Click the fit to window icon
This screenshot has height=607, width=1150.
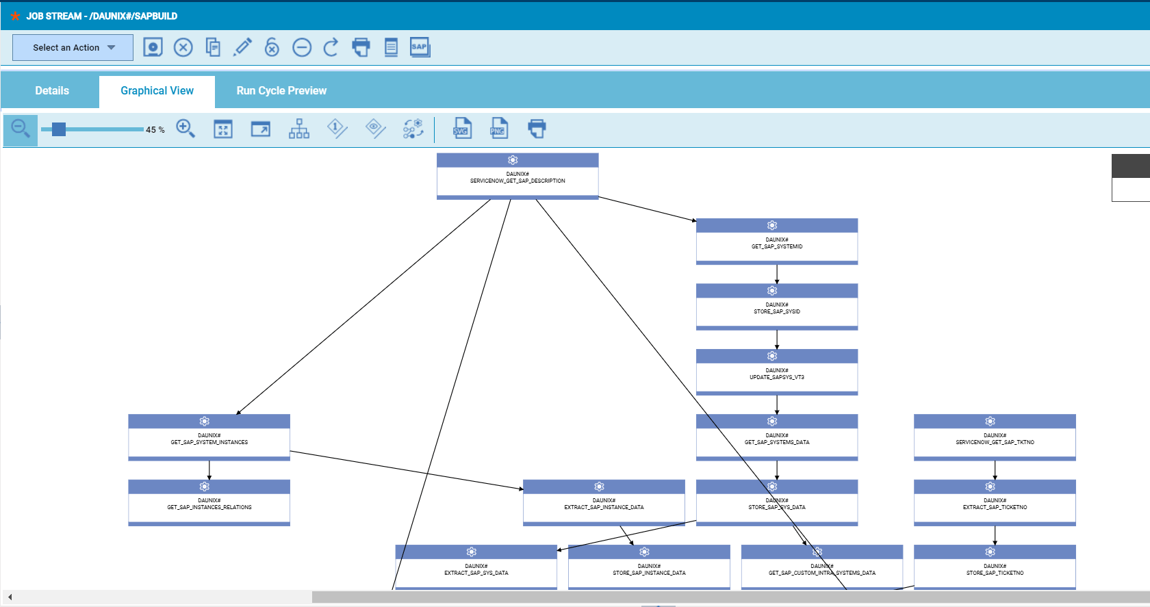pyautogui.click(x=223, y=129)
